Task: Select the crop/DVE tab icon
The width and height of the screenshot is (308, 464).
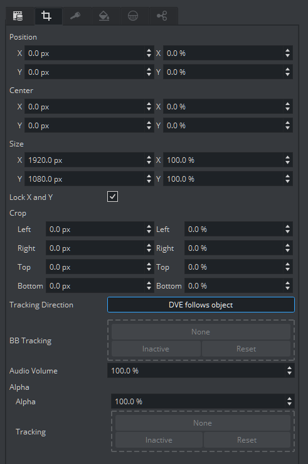Action: (x=46, y=16)
